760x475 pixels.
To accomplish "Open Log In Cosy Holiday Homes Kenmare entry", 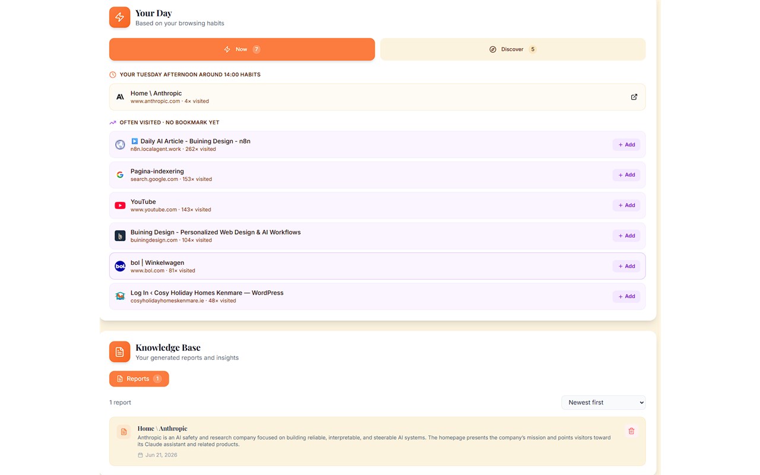I will click(377, 296).
